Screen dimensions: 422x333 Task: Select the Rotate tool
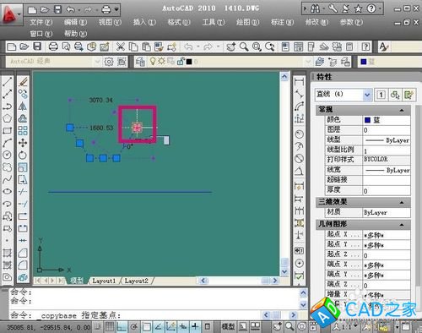pos(23,155)
